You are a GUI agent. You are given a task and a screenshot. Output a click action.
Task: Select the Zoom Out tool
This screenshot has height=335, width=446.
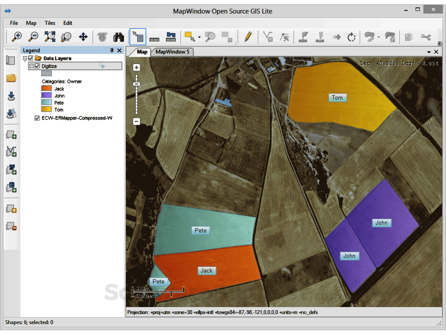[x=33, y=37]
